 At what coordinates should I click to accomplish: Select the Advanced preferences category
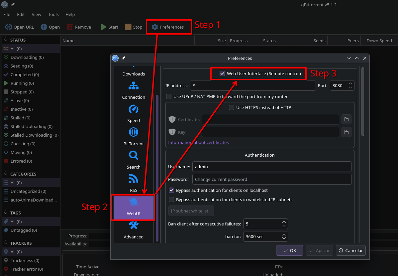134,230
